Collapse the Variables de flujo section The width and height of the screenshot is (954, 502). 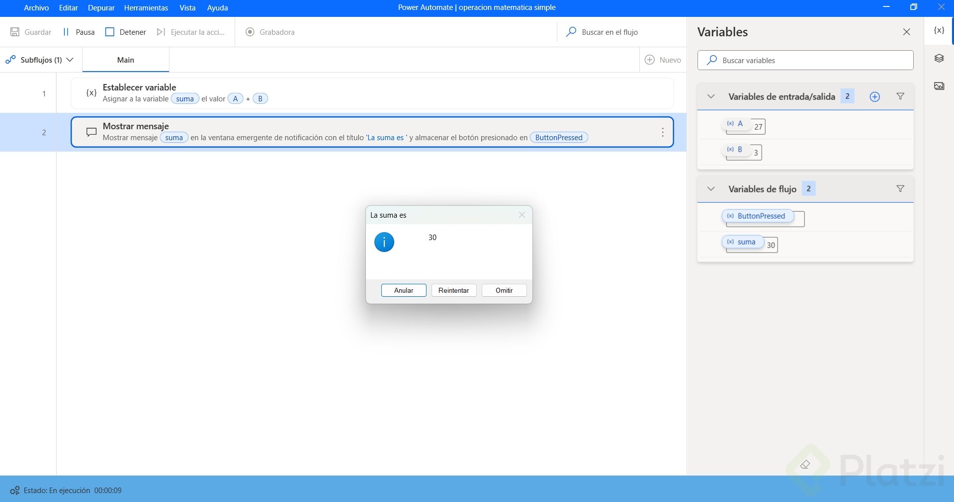pyautogui.click(x=711, y=189)
